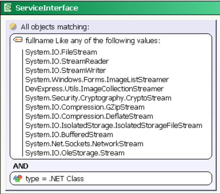Select System.IO.FileStream value
The image size is (220, 194).
point(61,52)
